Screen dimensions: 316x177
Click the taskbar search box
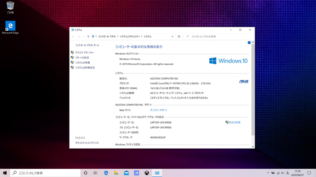[x=45, y=173]
